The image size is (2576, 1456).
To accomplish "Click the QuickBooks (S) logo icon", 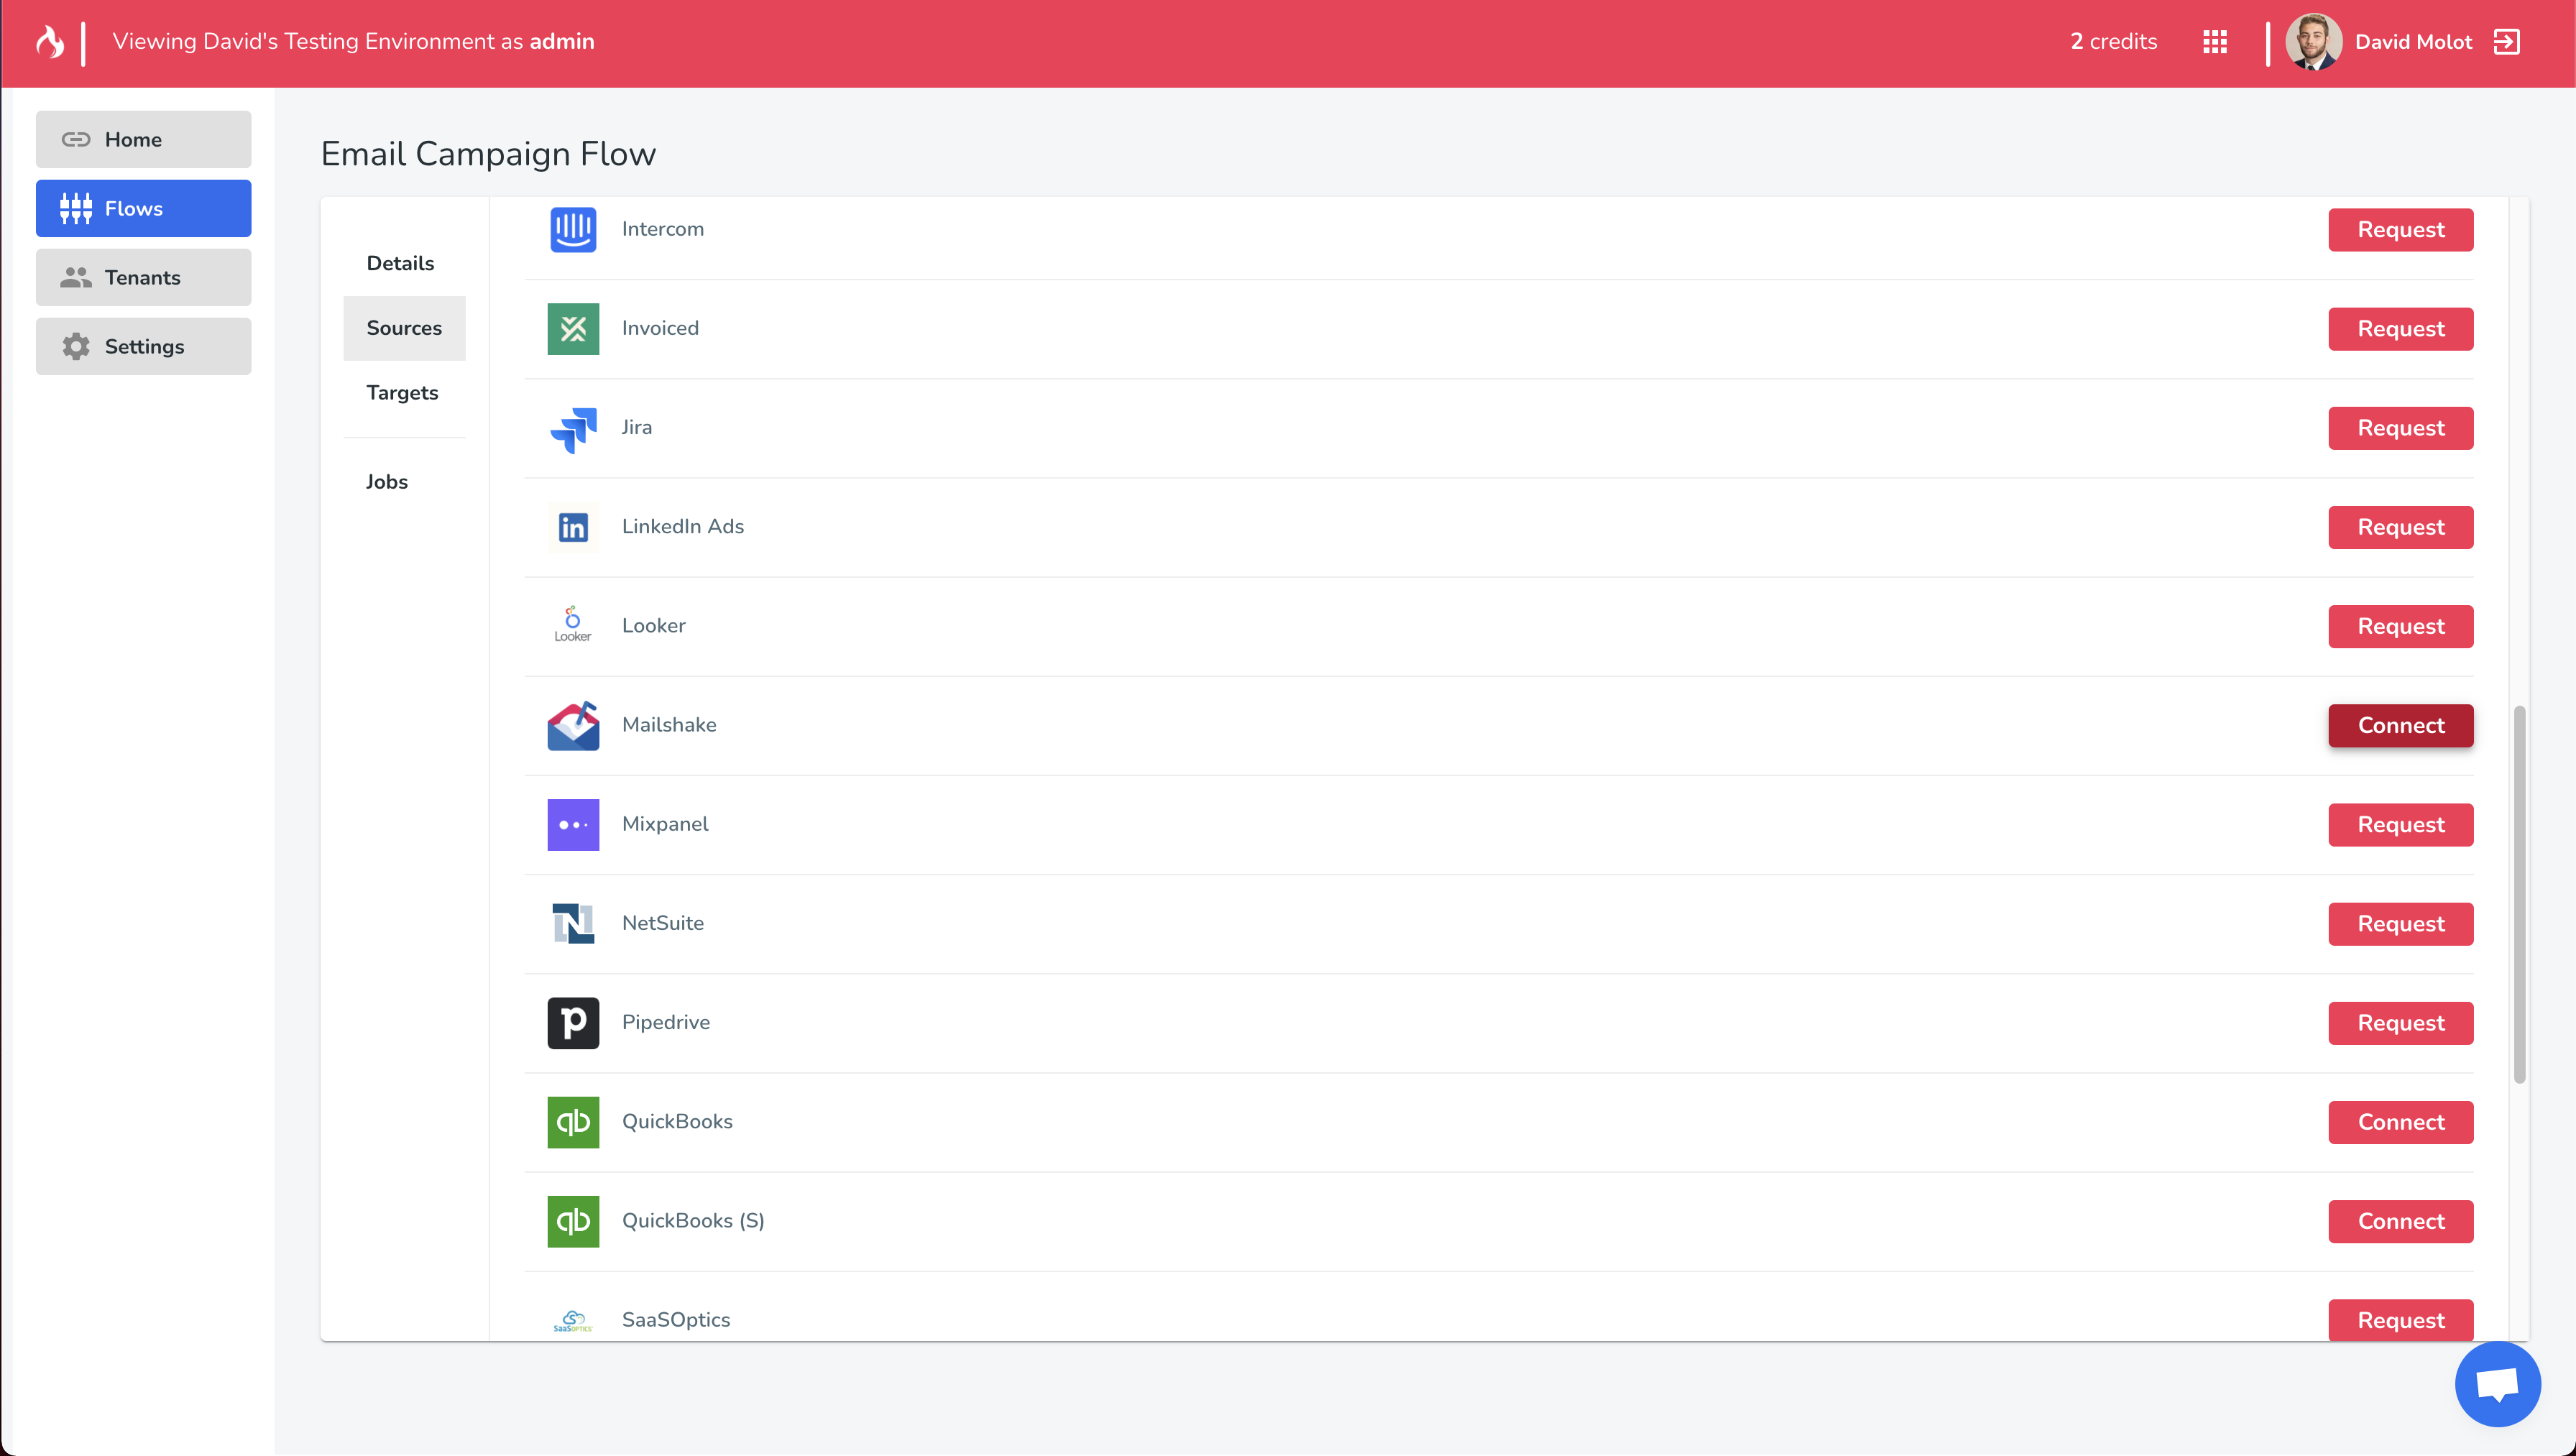I will click(573, 1221).
